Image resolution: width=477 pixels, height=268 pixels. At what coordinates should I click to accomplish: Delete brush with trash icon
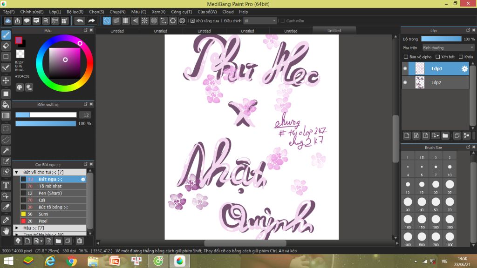tap(80, 241)
